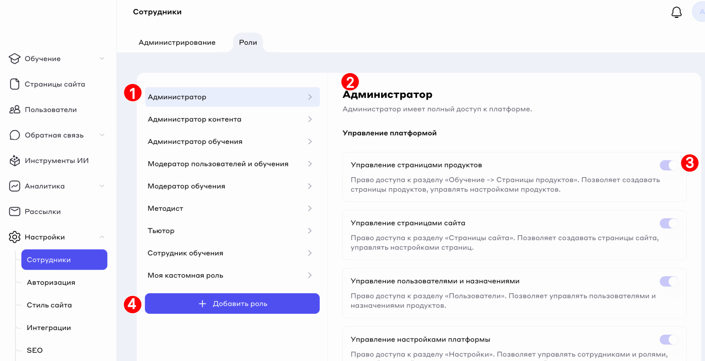
Task: Click the Инструменты ИИ sparkle cube icon
Action: click(x=14, y=161)
